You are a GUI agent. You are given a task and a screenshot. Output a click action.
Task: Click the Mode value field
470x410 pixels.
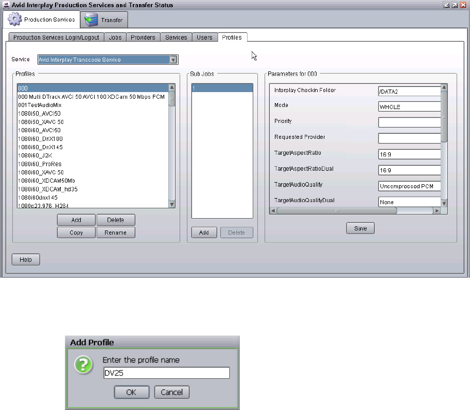click(x=409, y=106)
